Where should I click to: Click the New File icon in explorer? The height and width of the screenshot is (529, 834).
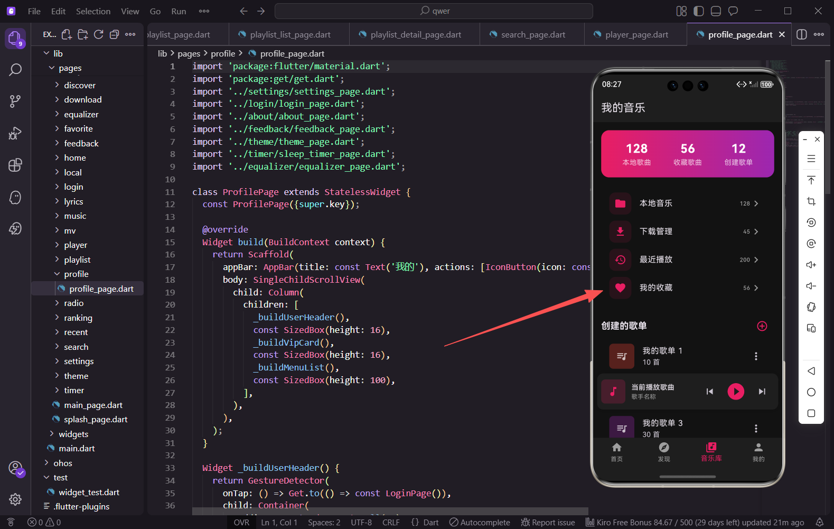click(x=67, y=34)
